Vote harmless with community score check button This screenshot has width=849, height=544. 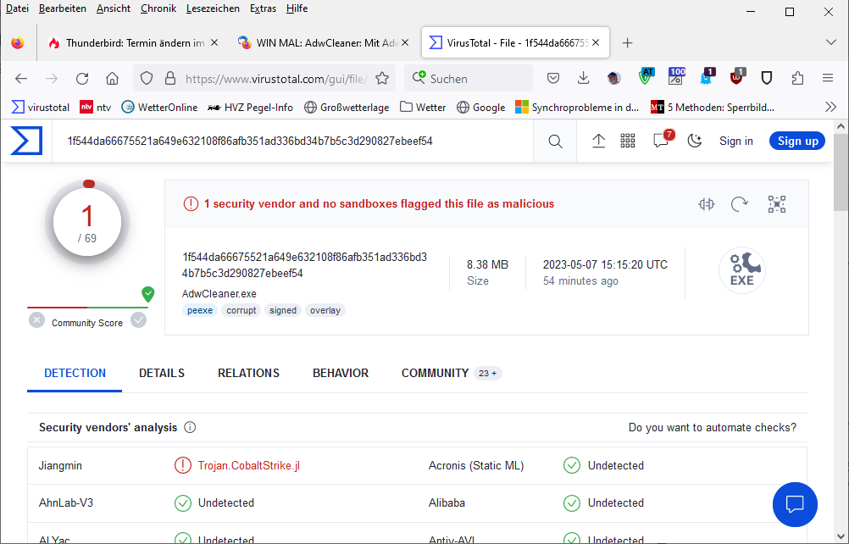[139, 320]
